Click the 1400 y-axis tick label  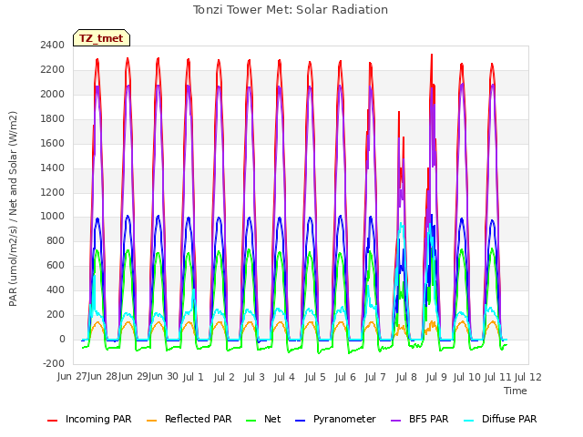pos(53,168)
